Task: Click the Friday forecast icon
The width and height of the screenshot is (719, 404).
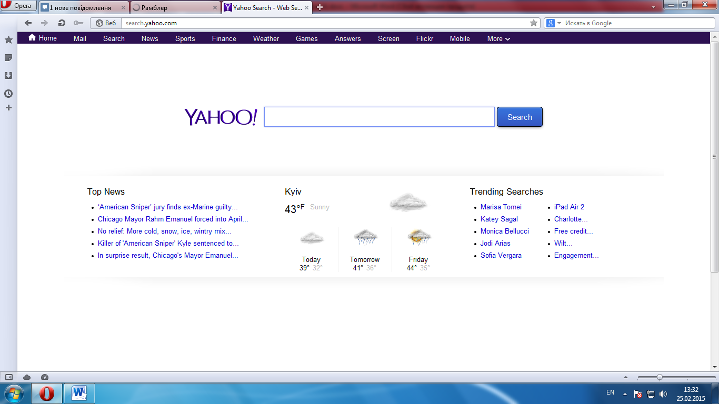Action: pos(419,238)
